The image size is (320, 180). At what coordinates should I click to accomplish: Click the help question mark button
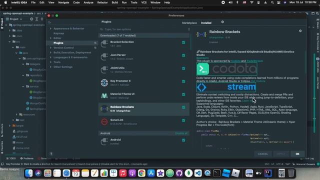[51, 154]
